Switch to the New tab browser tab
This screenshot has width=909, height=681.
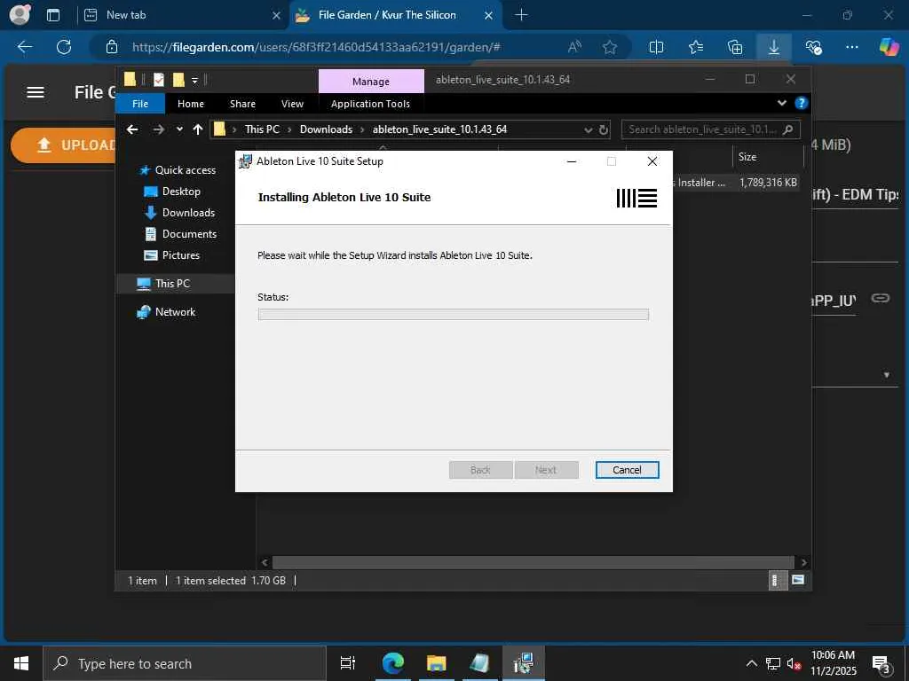pos(182,15)
